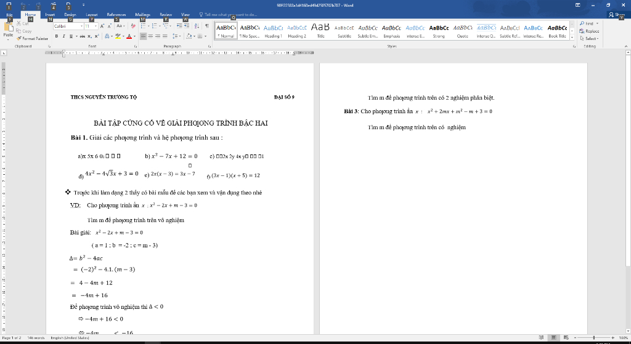Image resolution: width=631 pixels, height=344 pixels.
Task: Open the Select dropdown in Editing
Action: pyautogui.click(x=590, y=39)
